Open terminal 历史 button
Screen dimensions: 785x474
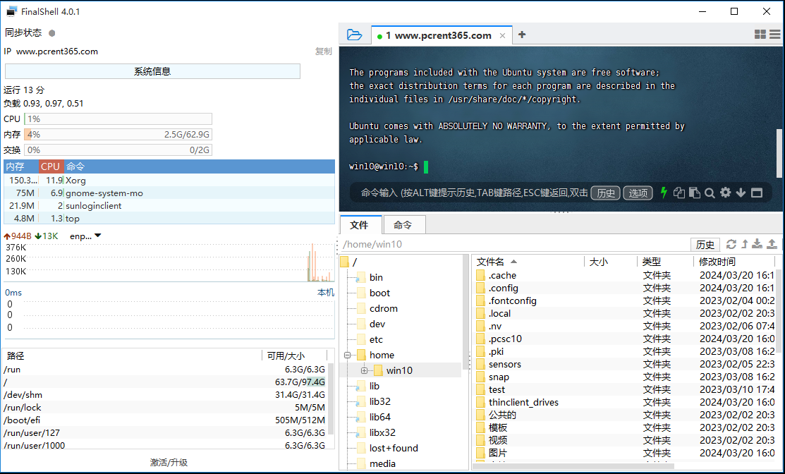point(606,193)
